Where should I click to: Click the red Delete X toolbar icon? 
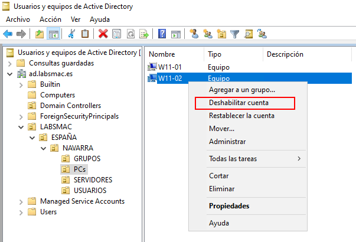[x=103, y=34]
